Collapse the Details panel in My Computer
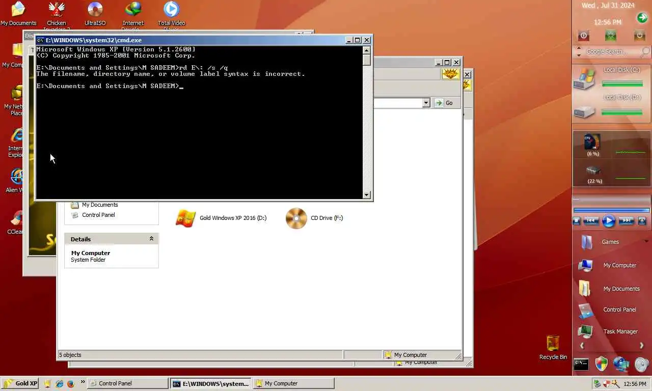Screen dimensions: 652x391 click(x=151, y=239)
